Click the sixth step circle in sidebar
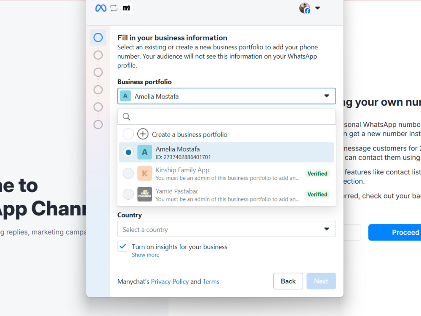Image resolution: width=421 pixels, height=316 pixels. pyautogui.click(x=98, y=124)
